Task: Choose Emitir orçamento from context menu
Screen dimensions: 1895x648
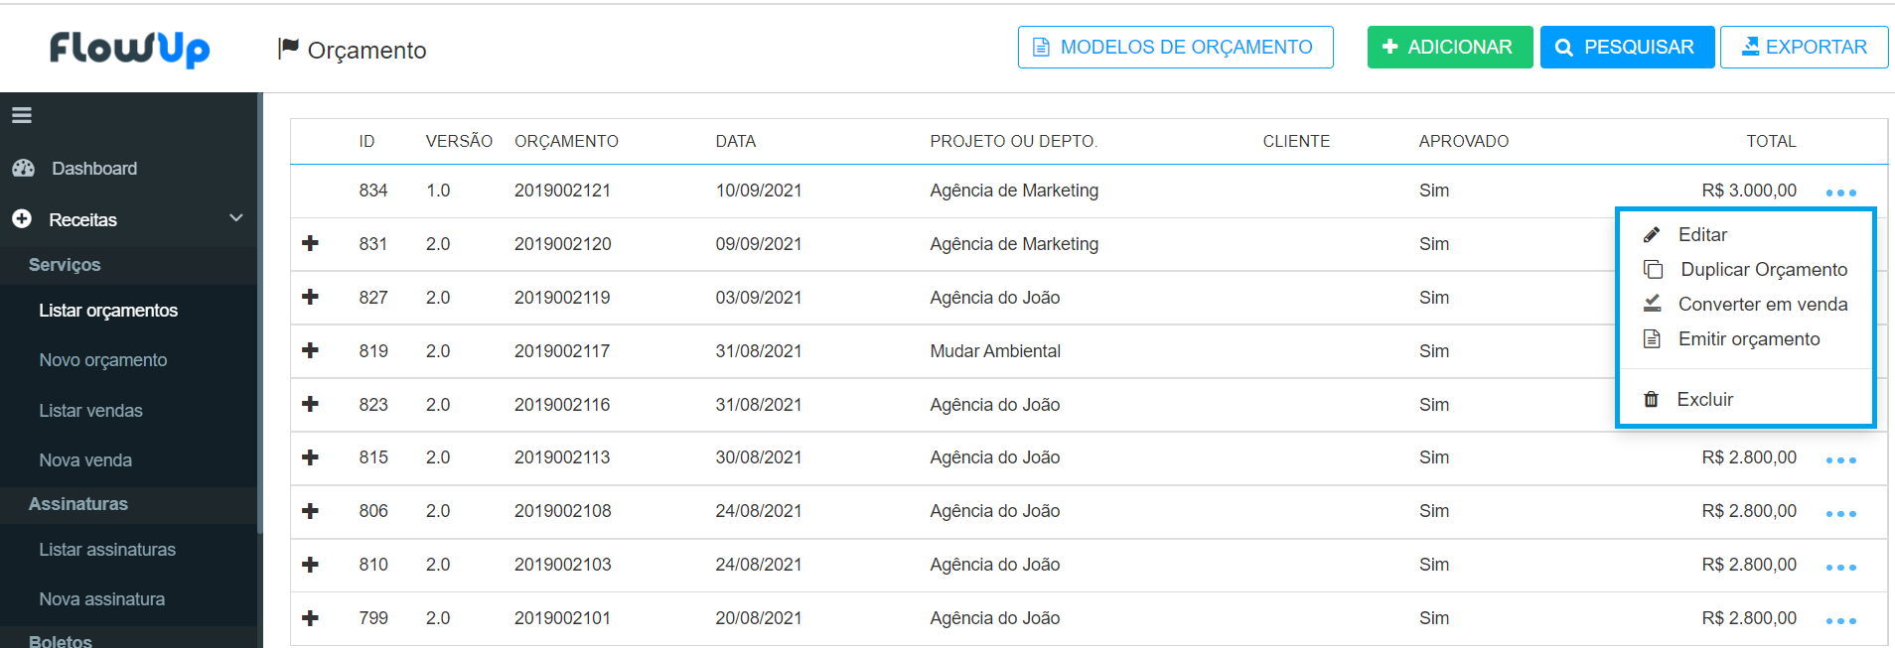Action: 1749,338
